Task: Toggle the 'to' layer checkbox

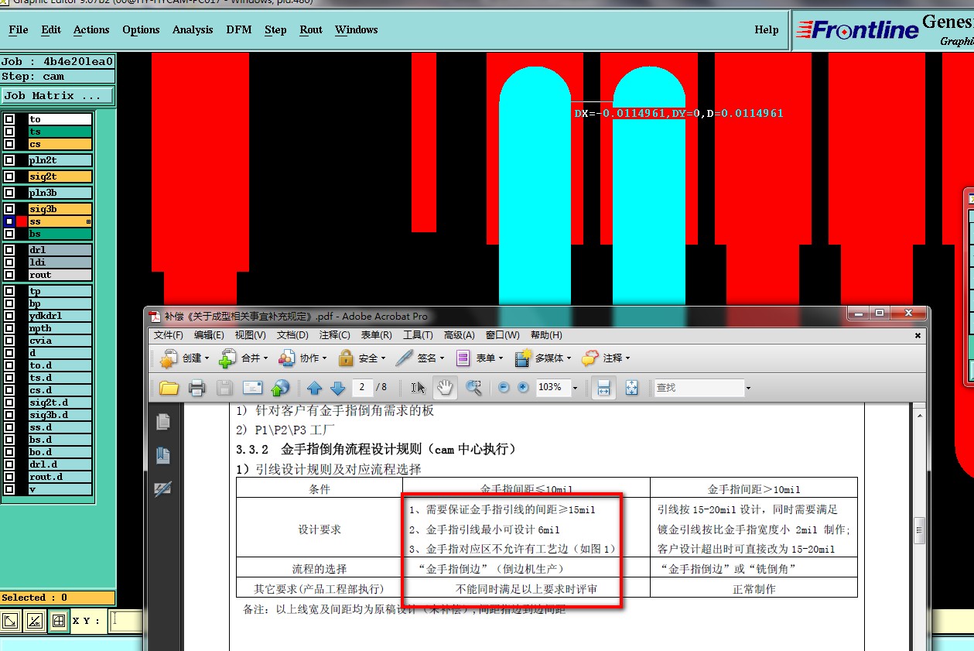Action: [x=9, y=119]
